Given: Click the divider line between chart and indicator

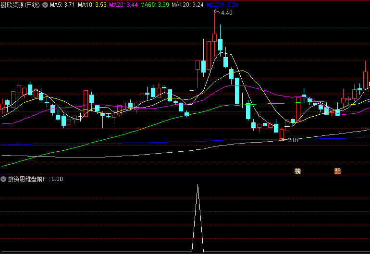Looking at the screenshot, I should tap(185, 175).
